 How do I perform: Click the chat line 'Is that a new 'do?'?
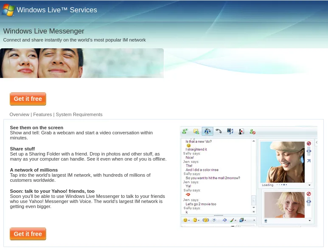199,142
